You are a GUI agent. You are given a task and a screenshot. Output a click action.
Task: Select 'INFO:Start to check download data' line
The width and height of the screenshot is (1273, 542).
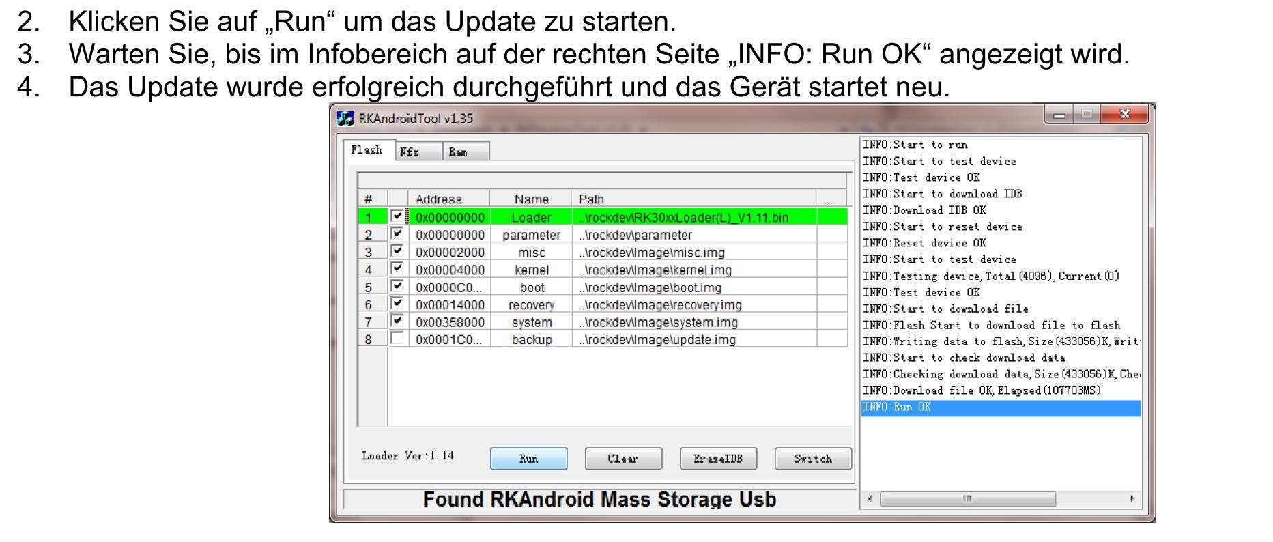pos(1001,358)
